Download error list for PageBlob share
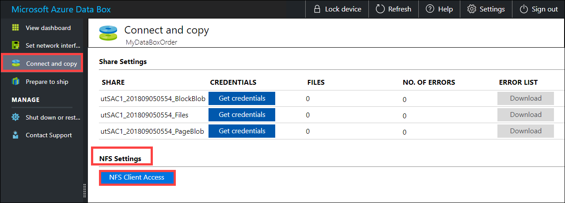 [525, 131]
